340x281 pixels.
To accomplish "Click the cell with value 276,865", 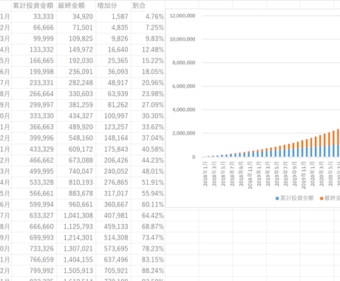I will tap(114, 183).
